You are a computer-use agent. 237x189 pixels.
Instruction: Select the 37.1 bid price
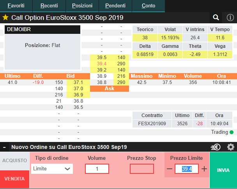[78, 82]
